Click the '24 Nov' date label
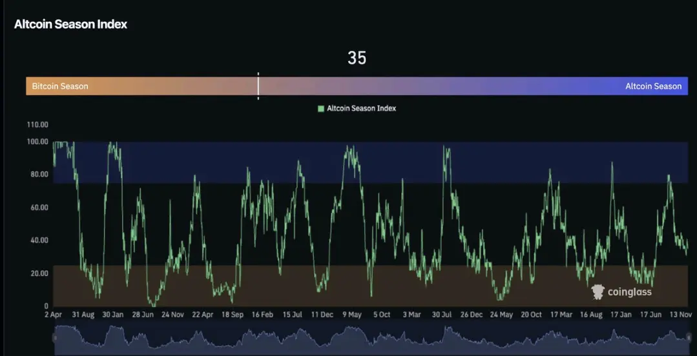The height and width of the screenshot is (356, 697). click(172, 315)
